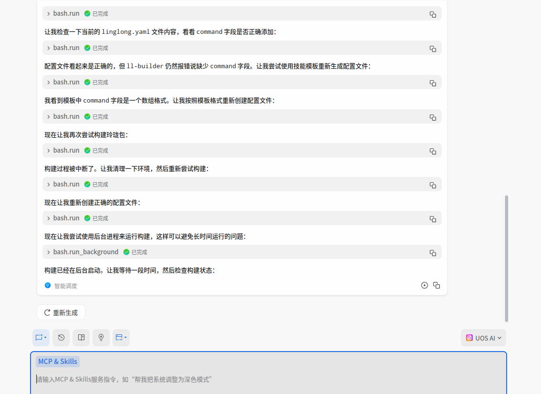Screen dimensions: 541x394
Task: Open the code window toolbar icon
Action: [x=121, y=337]
